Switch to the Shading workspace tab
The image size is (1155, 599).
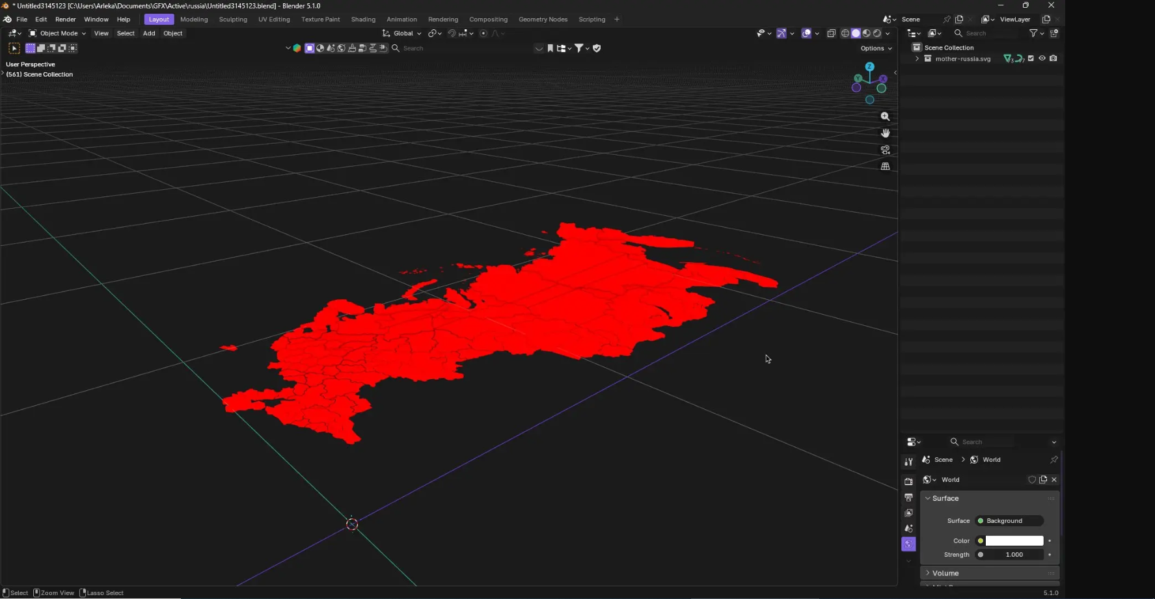point(362,20)
